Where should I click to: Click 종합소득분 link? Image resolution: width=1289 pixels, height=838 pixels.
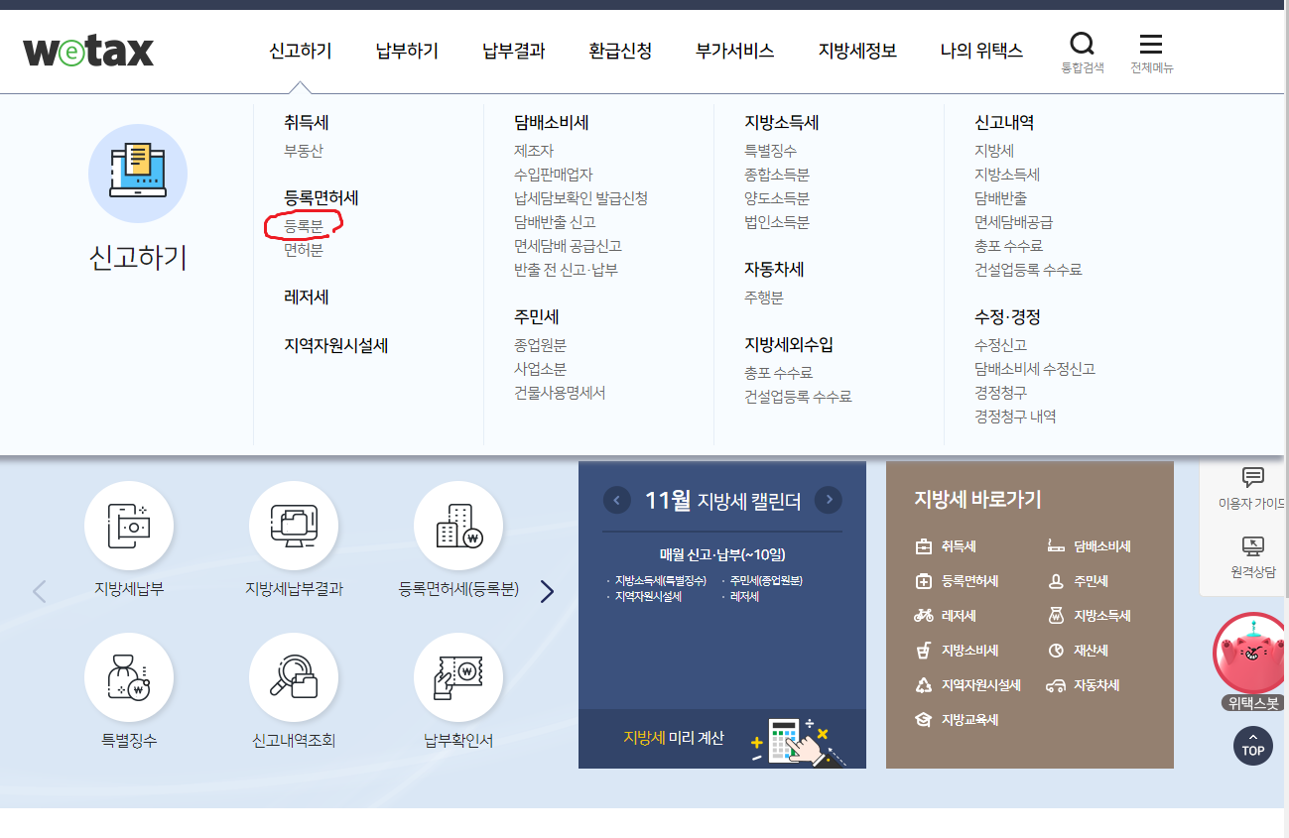tap(777, 175)
